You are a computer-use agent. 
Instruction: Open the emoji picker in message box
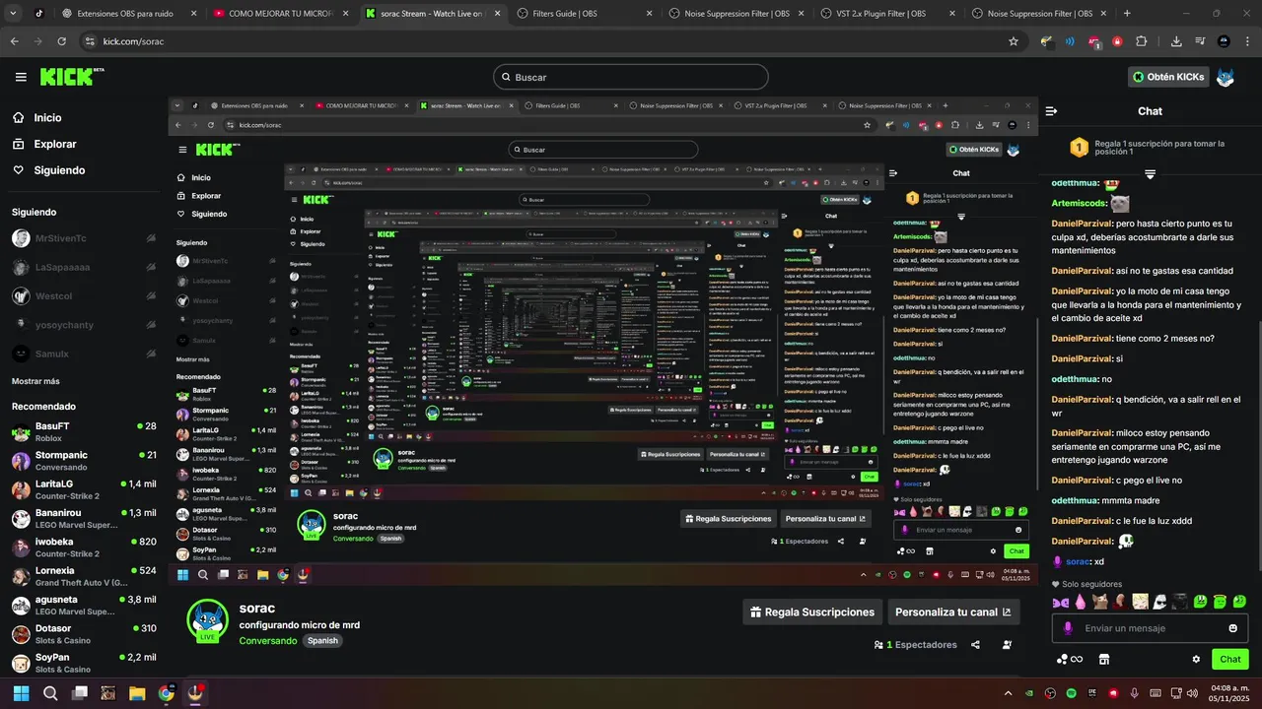pos(1232,628)
